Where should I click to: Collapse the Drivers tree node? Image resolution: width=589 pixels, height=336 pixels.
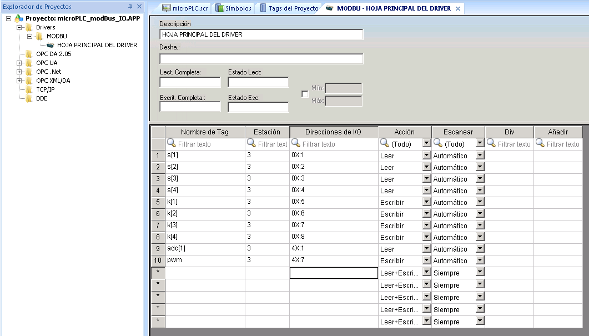(19, 27)
